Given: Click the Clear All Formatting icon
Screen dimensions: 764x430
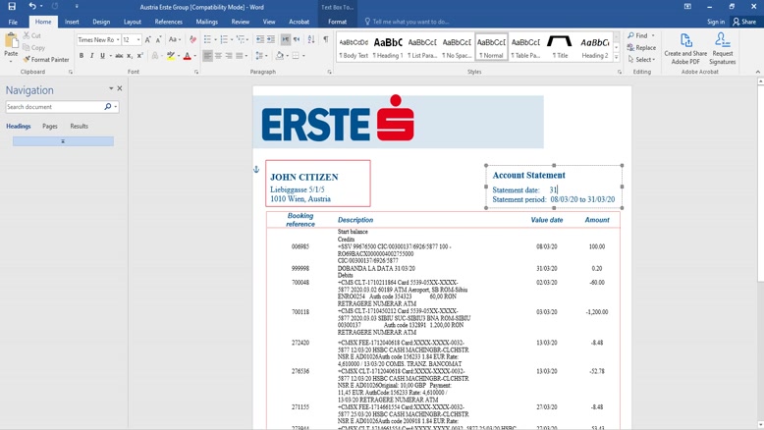Looking at the screenshot, I should click(192, 40).
